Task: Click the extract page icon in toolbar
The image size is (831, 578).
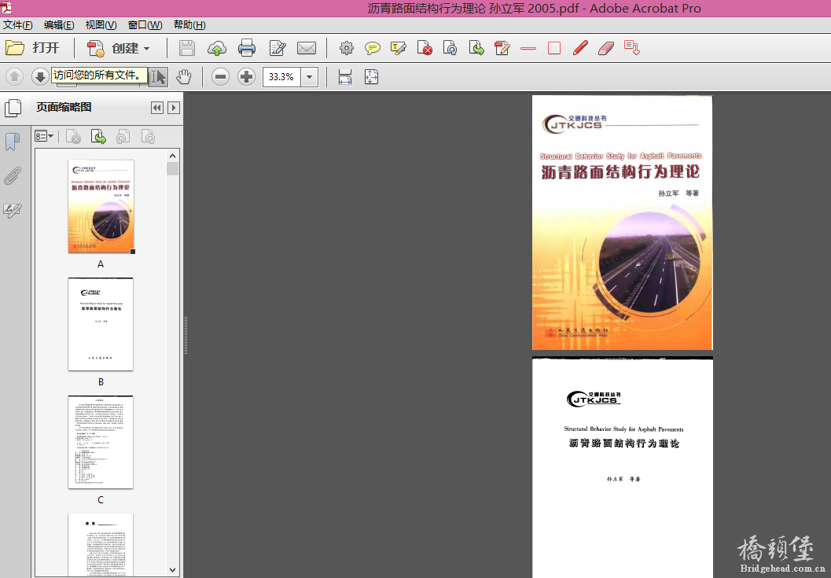Action: coord(476,48)
